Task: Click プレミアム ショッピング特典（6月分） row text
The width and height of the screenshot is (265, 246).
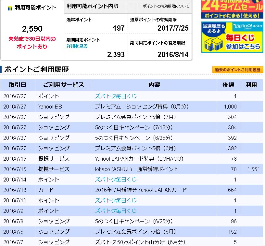Action: (142, 107)
